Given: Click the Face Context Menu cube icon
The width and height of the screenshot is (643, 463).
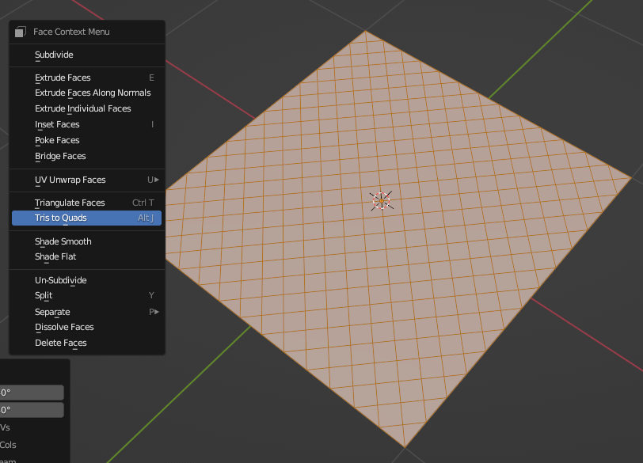Looking at the screenshot, I should click(21, 32).
